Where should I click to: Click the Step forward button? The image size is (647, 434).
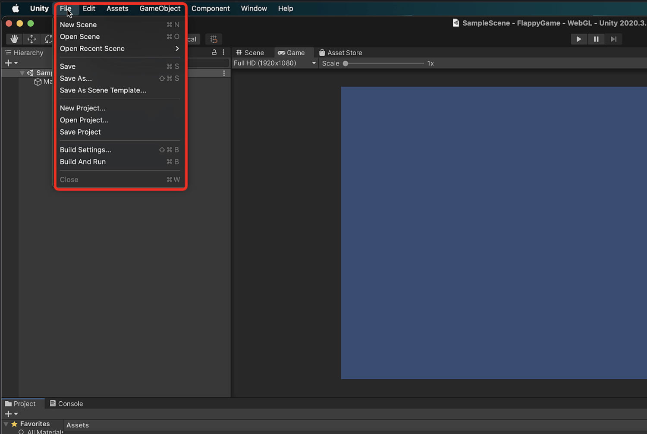click(613, 39)
